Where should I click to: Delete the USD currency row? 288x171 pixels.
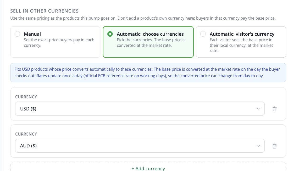coord(274,109)
